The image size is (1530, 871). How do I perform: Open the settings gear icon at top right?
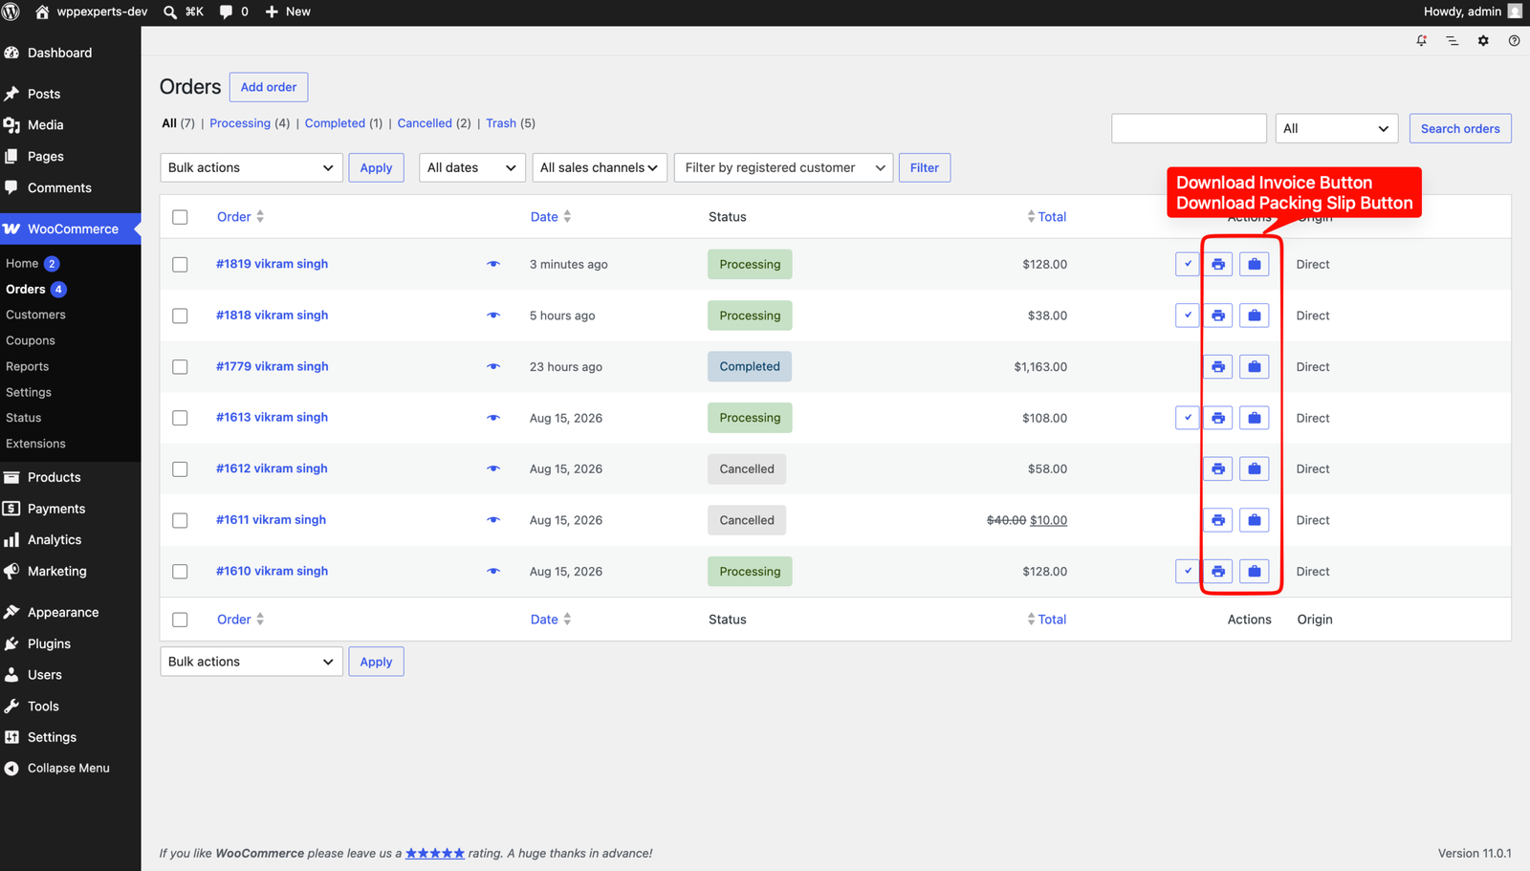(1483, 40)
